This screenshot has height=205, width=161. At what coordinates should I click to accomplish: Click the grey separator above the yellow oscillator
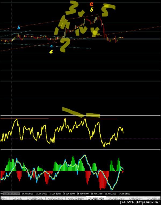[80, 115]
